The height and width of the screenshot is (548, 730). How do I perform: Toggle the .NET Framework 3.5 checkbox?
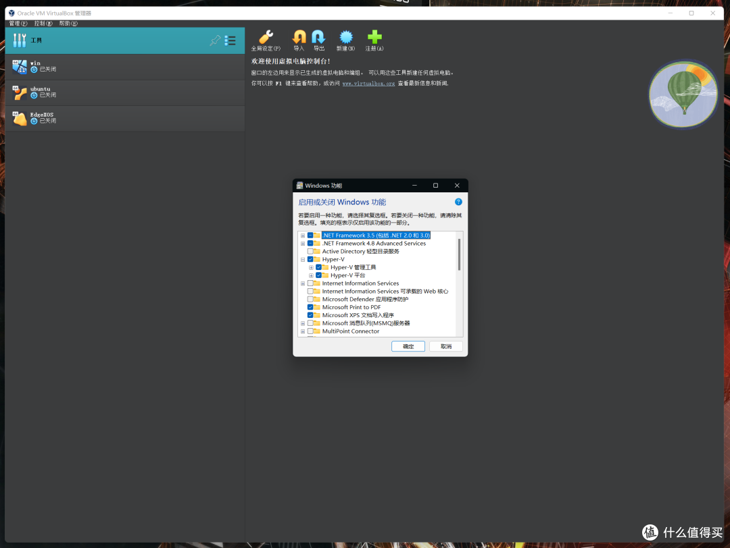pos(310,235)
